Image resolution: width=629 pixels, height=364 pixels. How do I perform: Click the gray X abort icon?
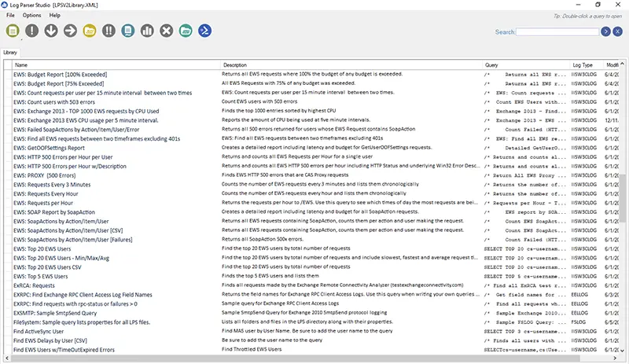pyautogui.click(x=167, y=31)
